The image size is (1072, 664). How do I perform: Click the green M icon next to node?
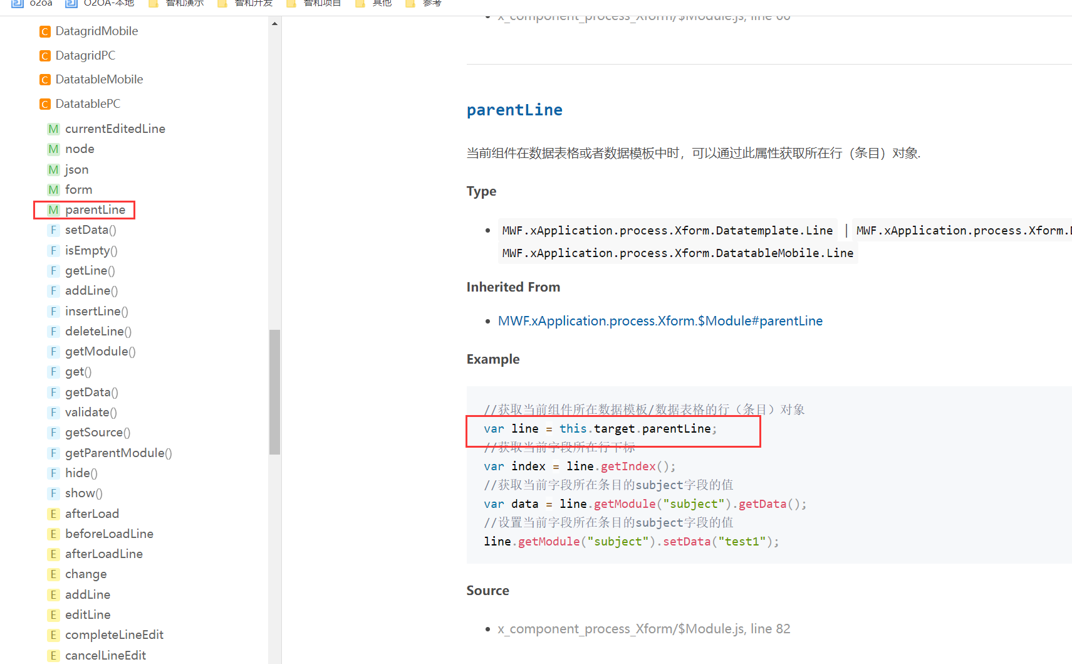(x=54, y=149)
